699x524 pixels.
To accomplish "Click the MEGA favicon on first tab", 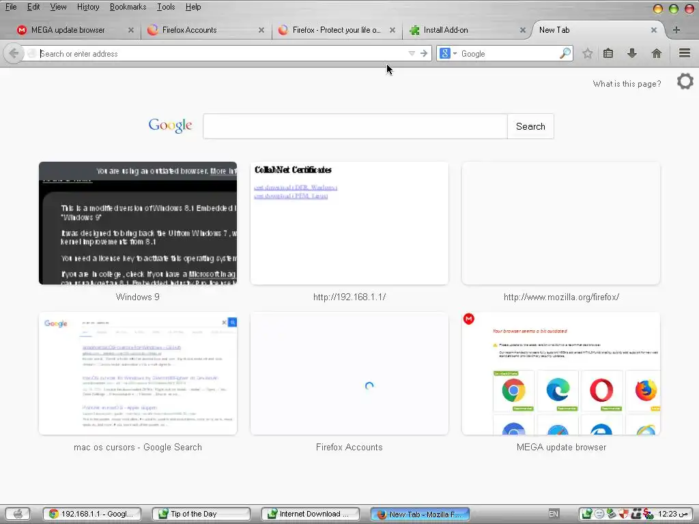I will (x=21, y=30).
